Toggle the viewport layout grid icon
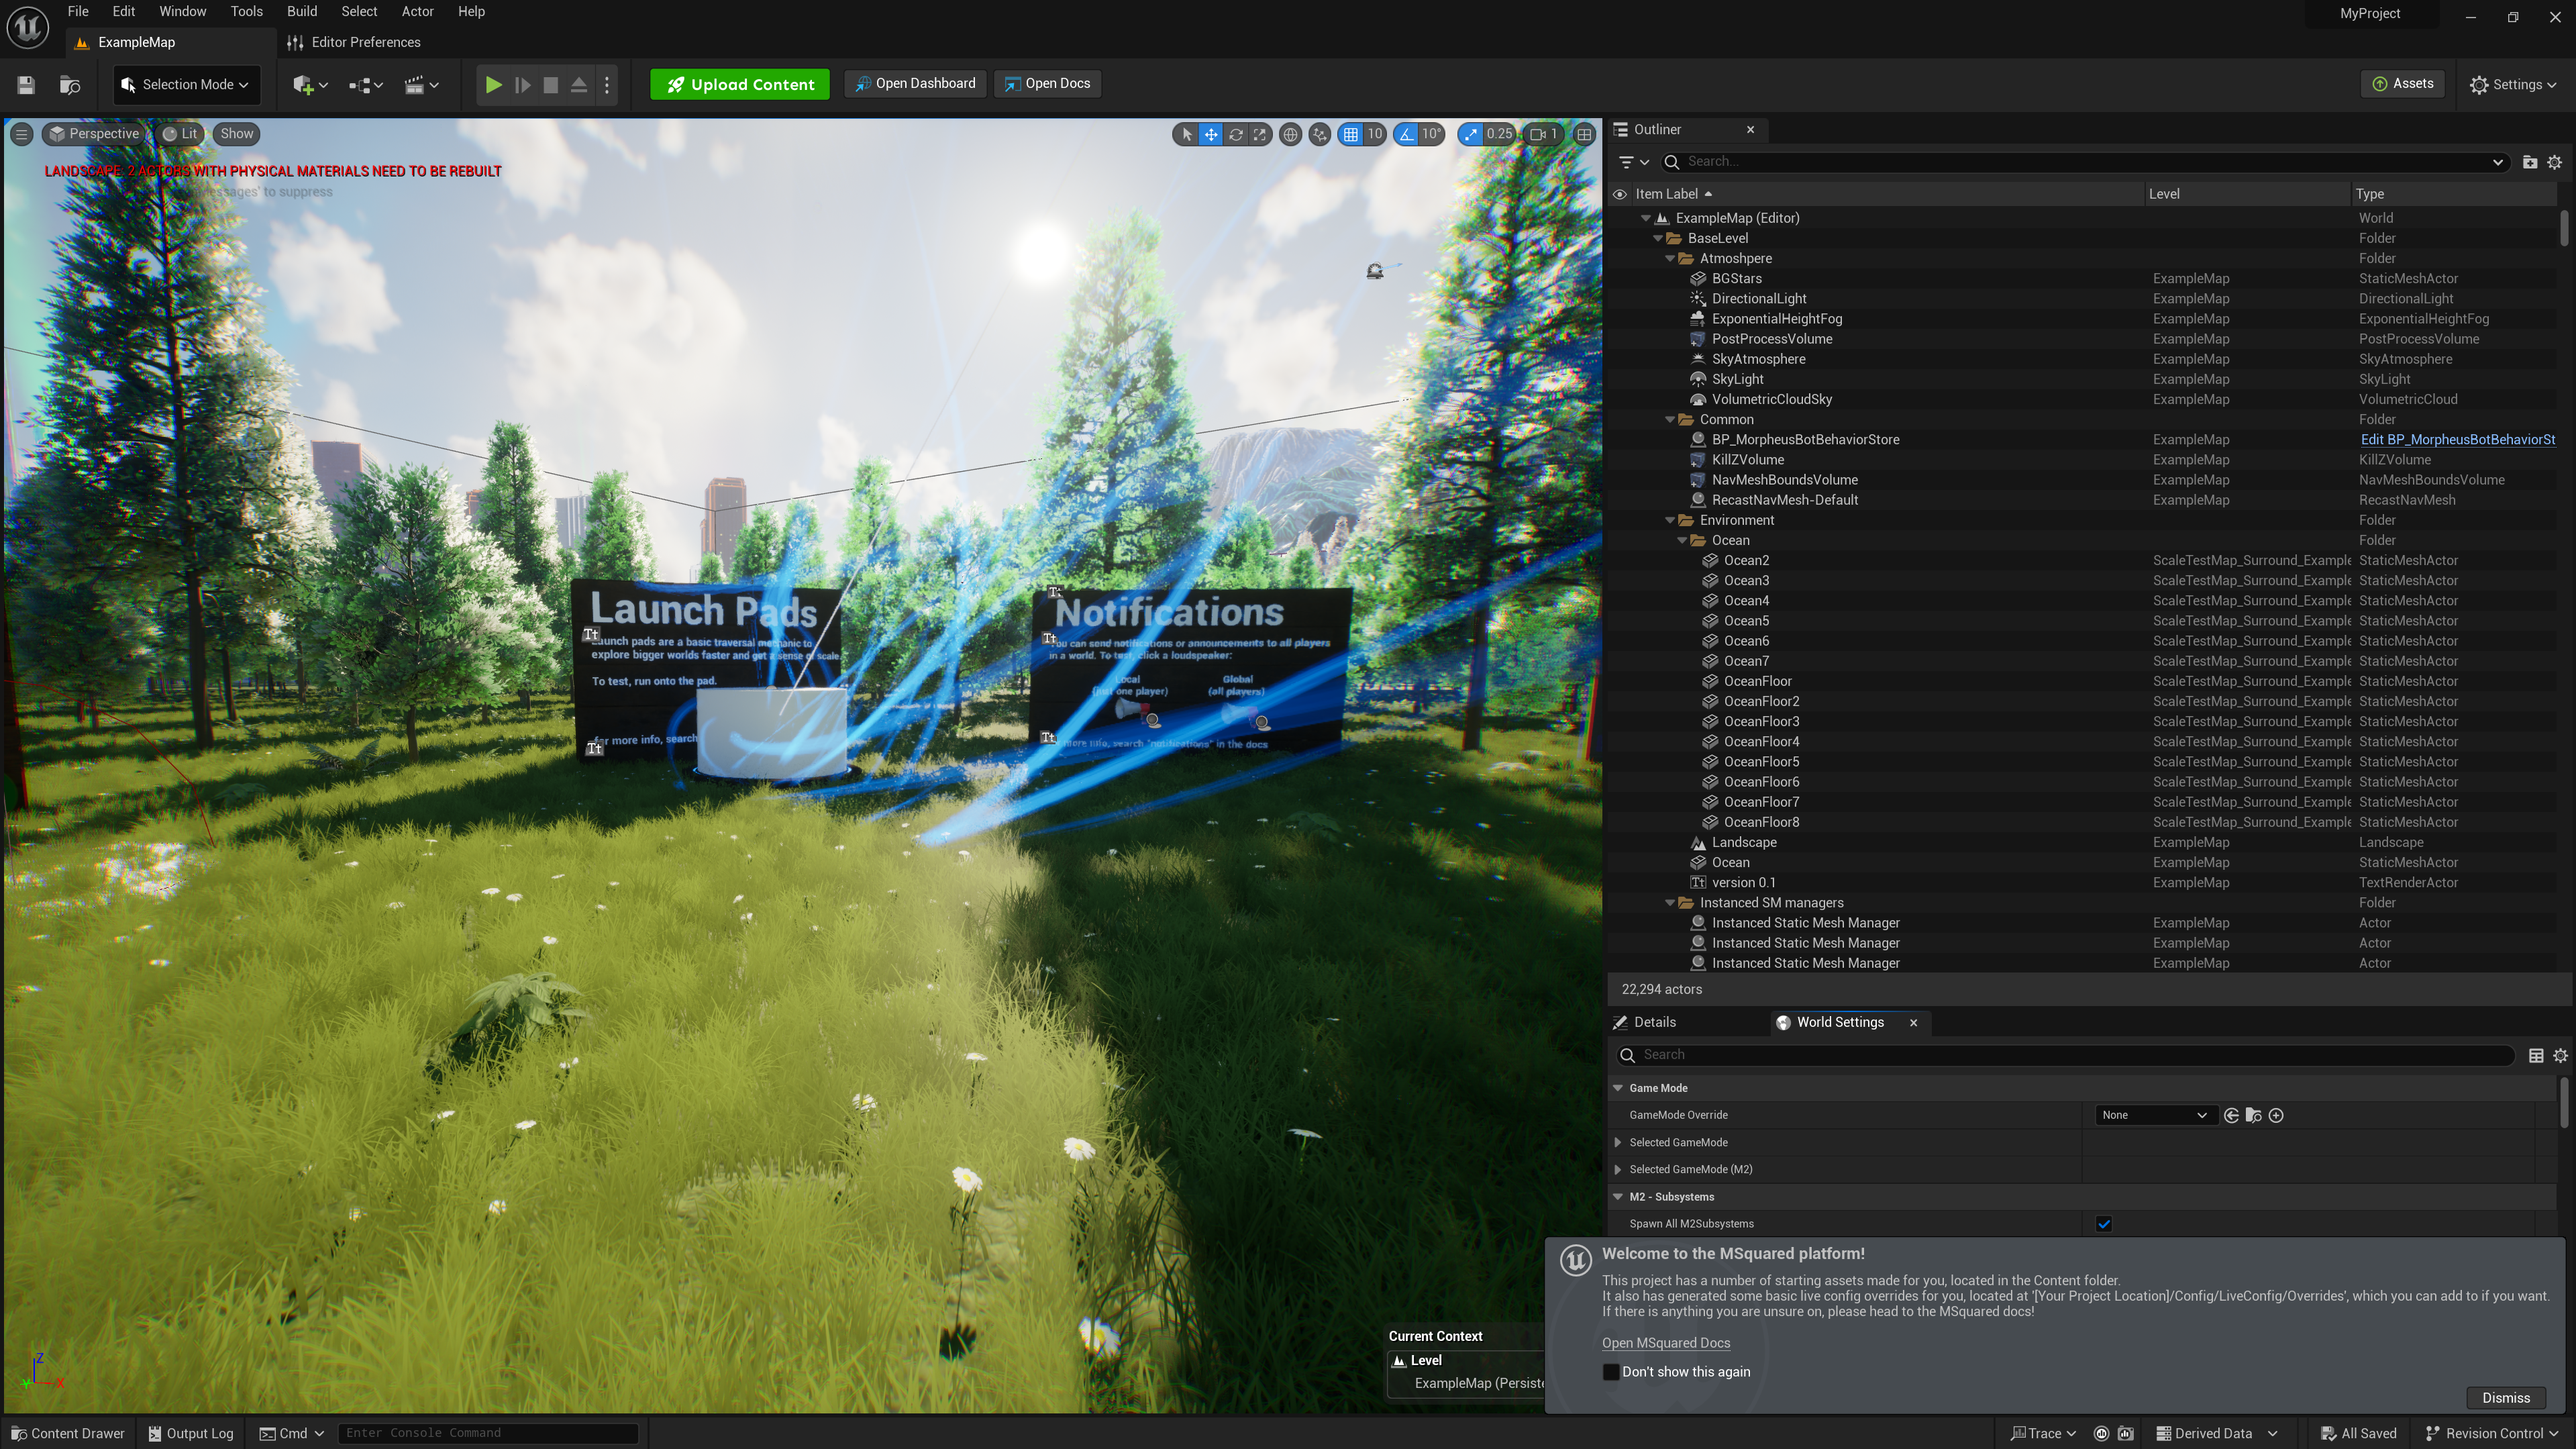 point(1584,134)
